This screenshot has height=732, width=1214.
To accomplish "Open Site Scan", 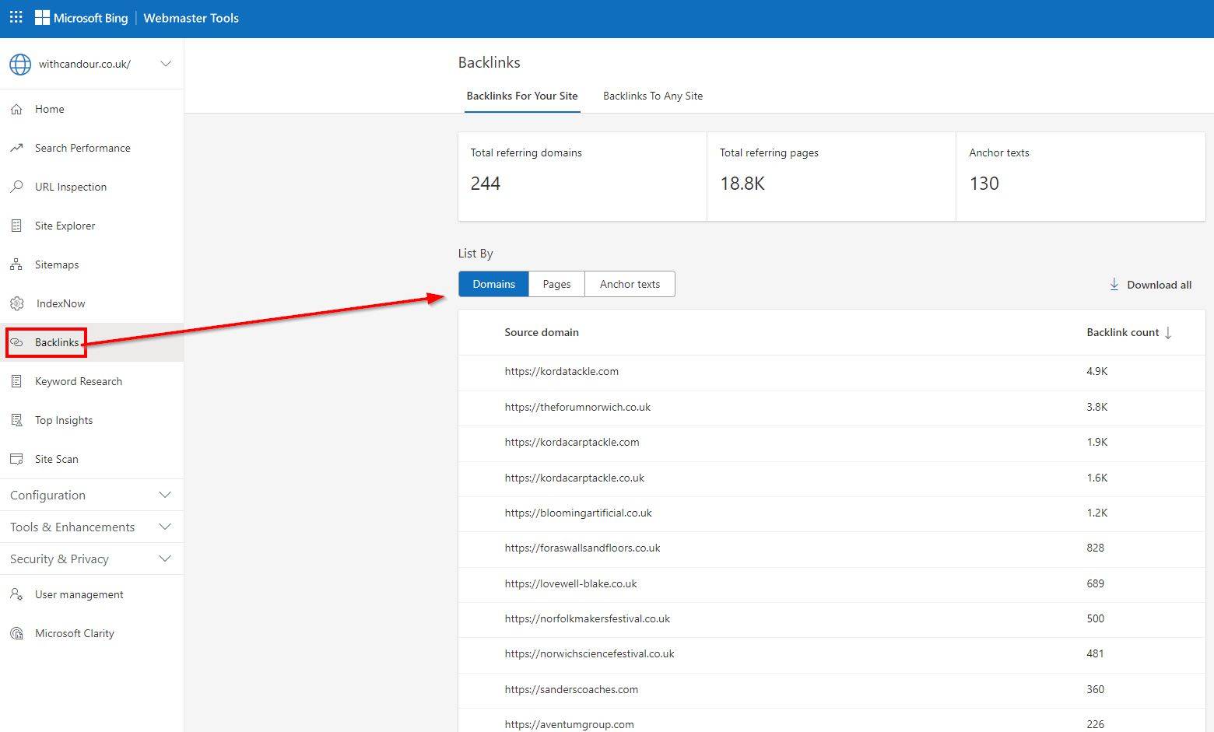I will point(92,459).
